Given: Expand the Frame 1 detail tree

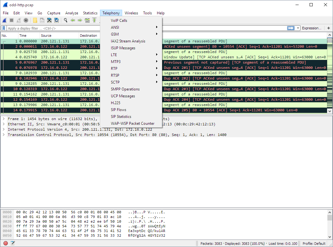Looking at the screenshot, I should point(3,119).
